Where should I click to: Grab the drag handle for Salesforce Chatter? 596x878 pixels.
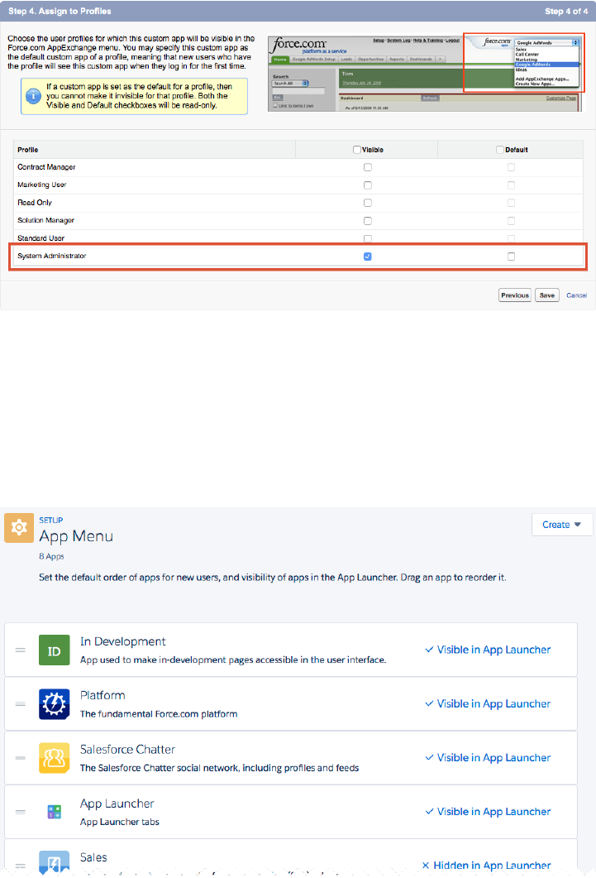(x=20, y=758)
